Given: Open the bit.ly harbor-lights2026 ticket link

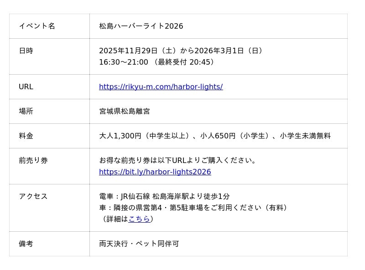Looking at the screenshot, I should click(x=155, y=172).
